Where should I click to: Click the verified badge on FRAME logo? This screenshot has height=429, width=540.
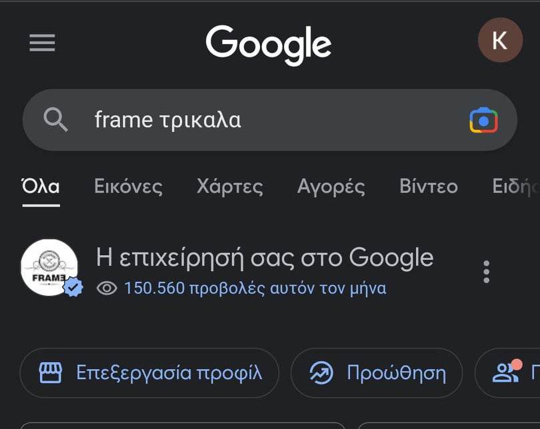(73, 287)
